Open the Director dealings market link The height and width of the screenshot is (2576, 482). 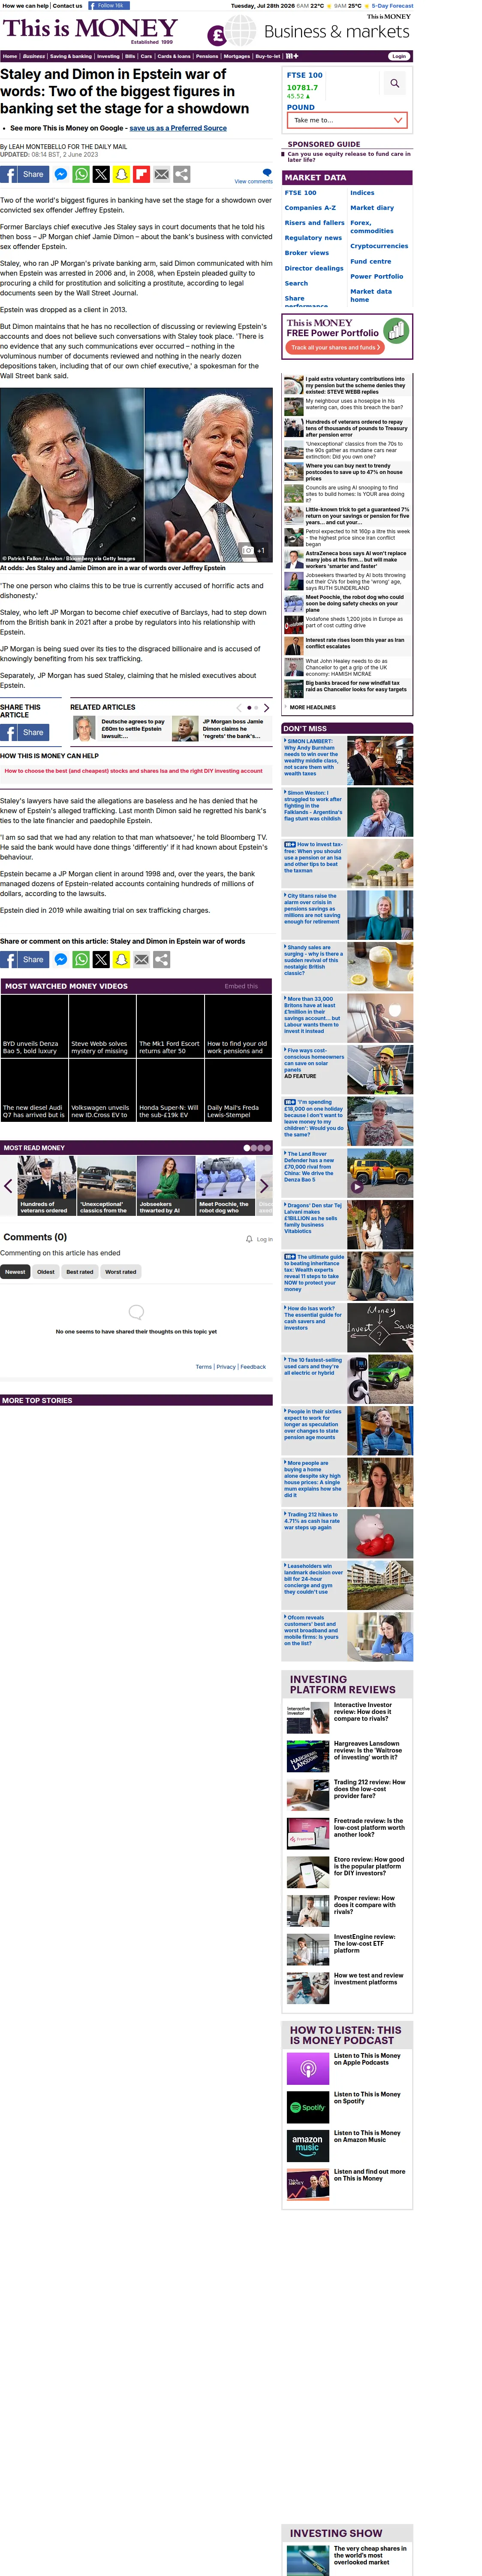[x=313, y=268]
